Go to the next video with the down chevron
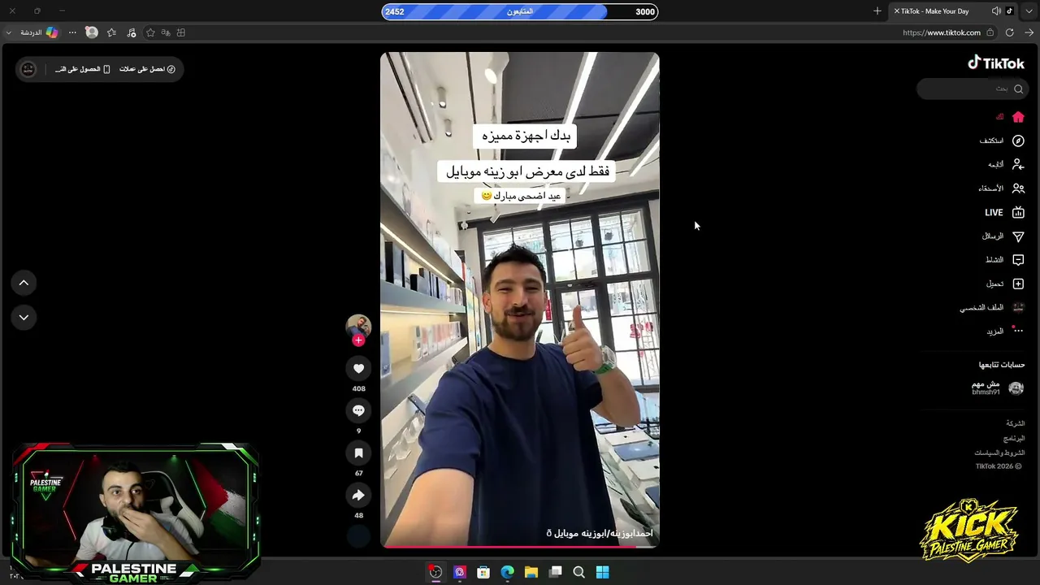 click(x=24, y=318)
